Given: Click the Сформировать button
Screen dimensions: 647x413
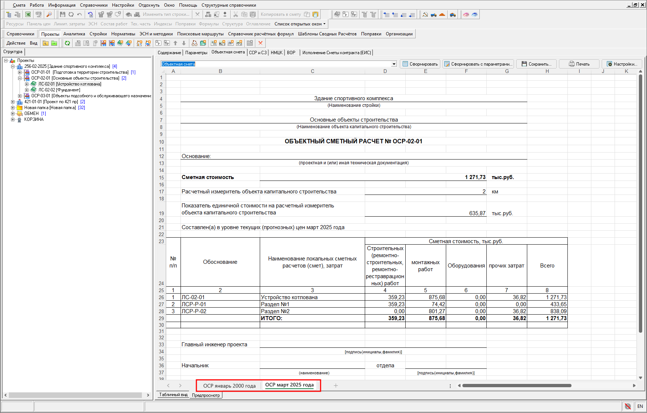Looking at the screenshot, I should [420, 64].
